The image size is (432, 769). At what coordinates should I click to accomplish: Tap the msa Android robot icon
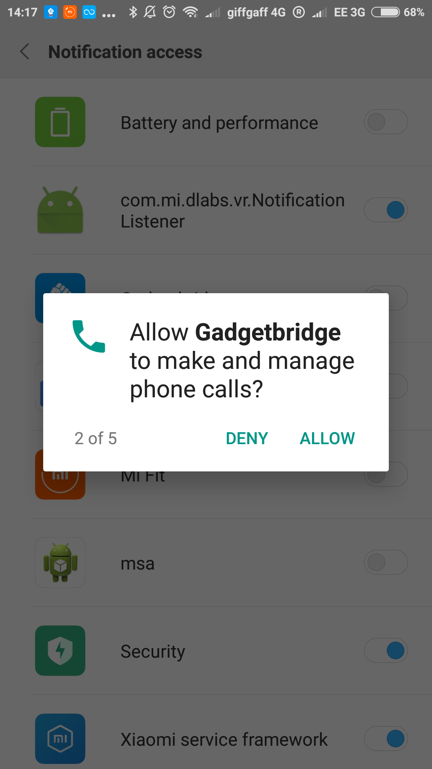pos(60,562)
